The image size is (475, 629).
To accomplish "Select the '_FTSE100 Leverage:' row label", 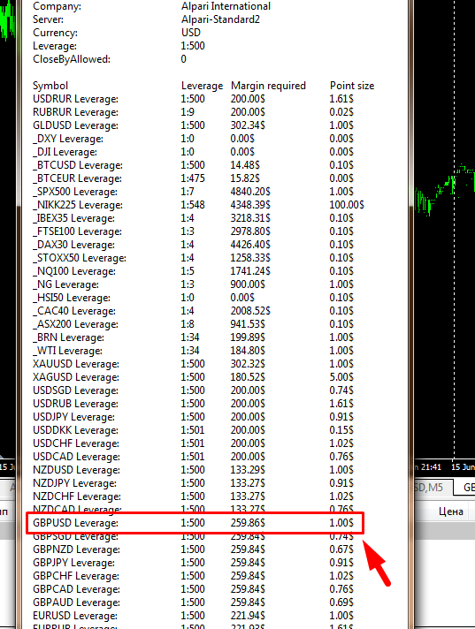I will [78, 231].
